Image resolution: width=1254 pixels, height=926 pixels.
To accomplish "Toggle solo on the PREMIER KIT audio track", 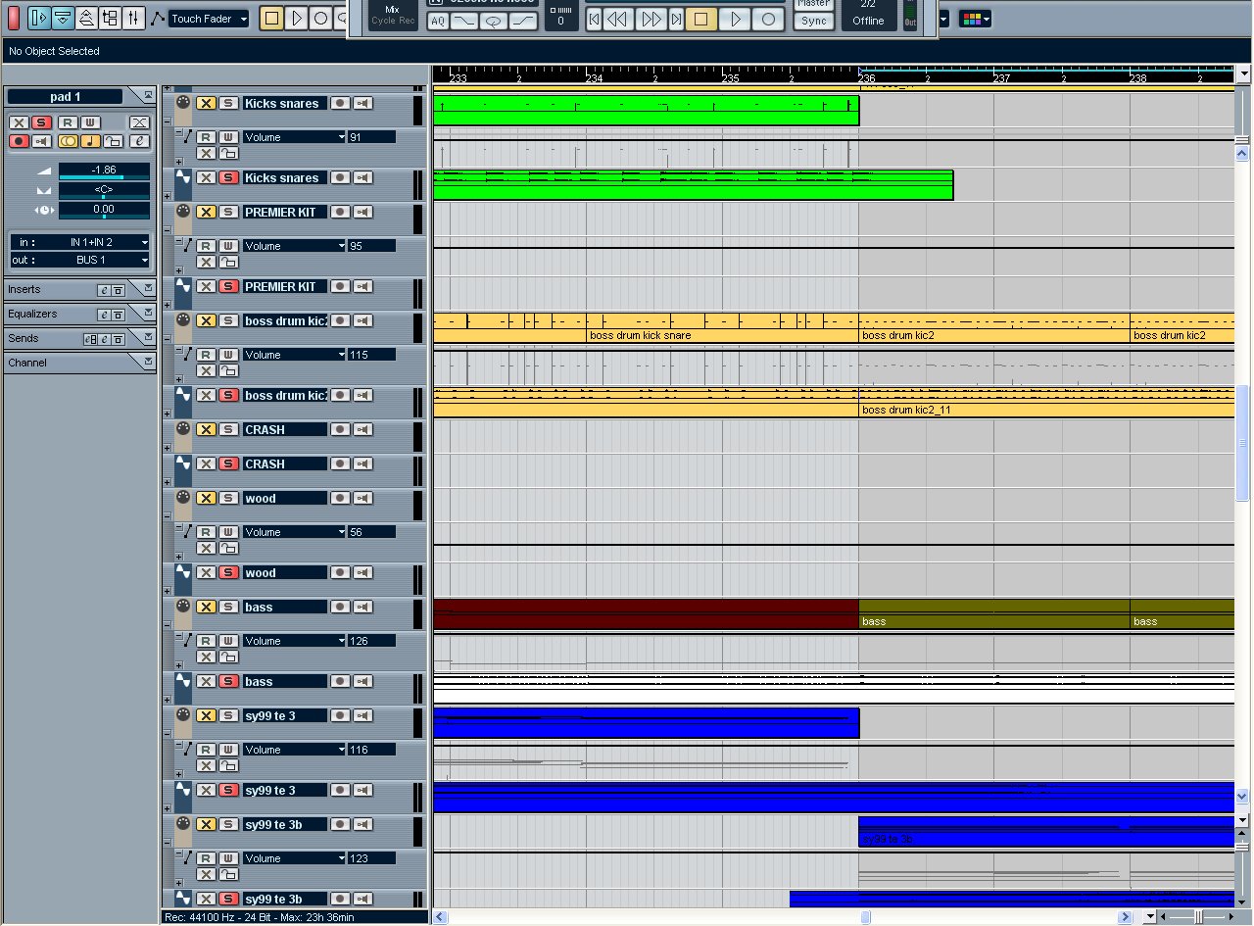I will point(227,287).
